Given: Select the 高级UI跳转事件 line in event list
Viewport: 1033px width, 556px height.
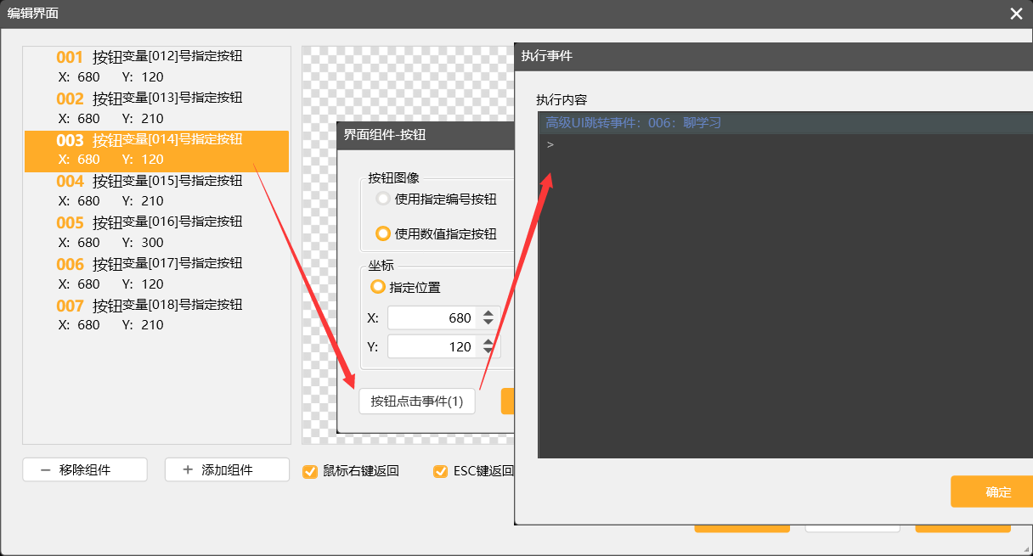Looking at the screenshot, I should click(x=633, y=123).
